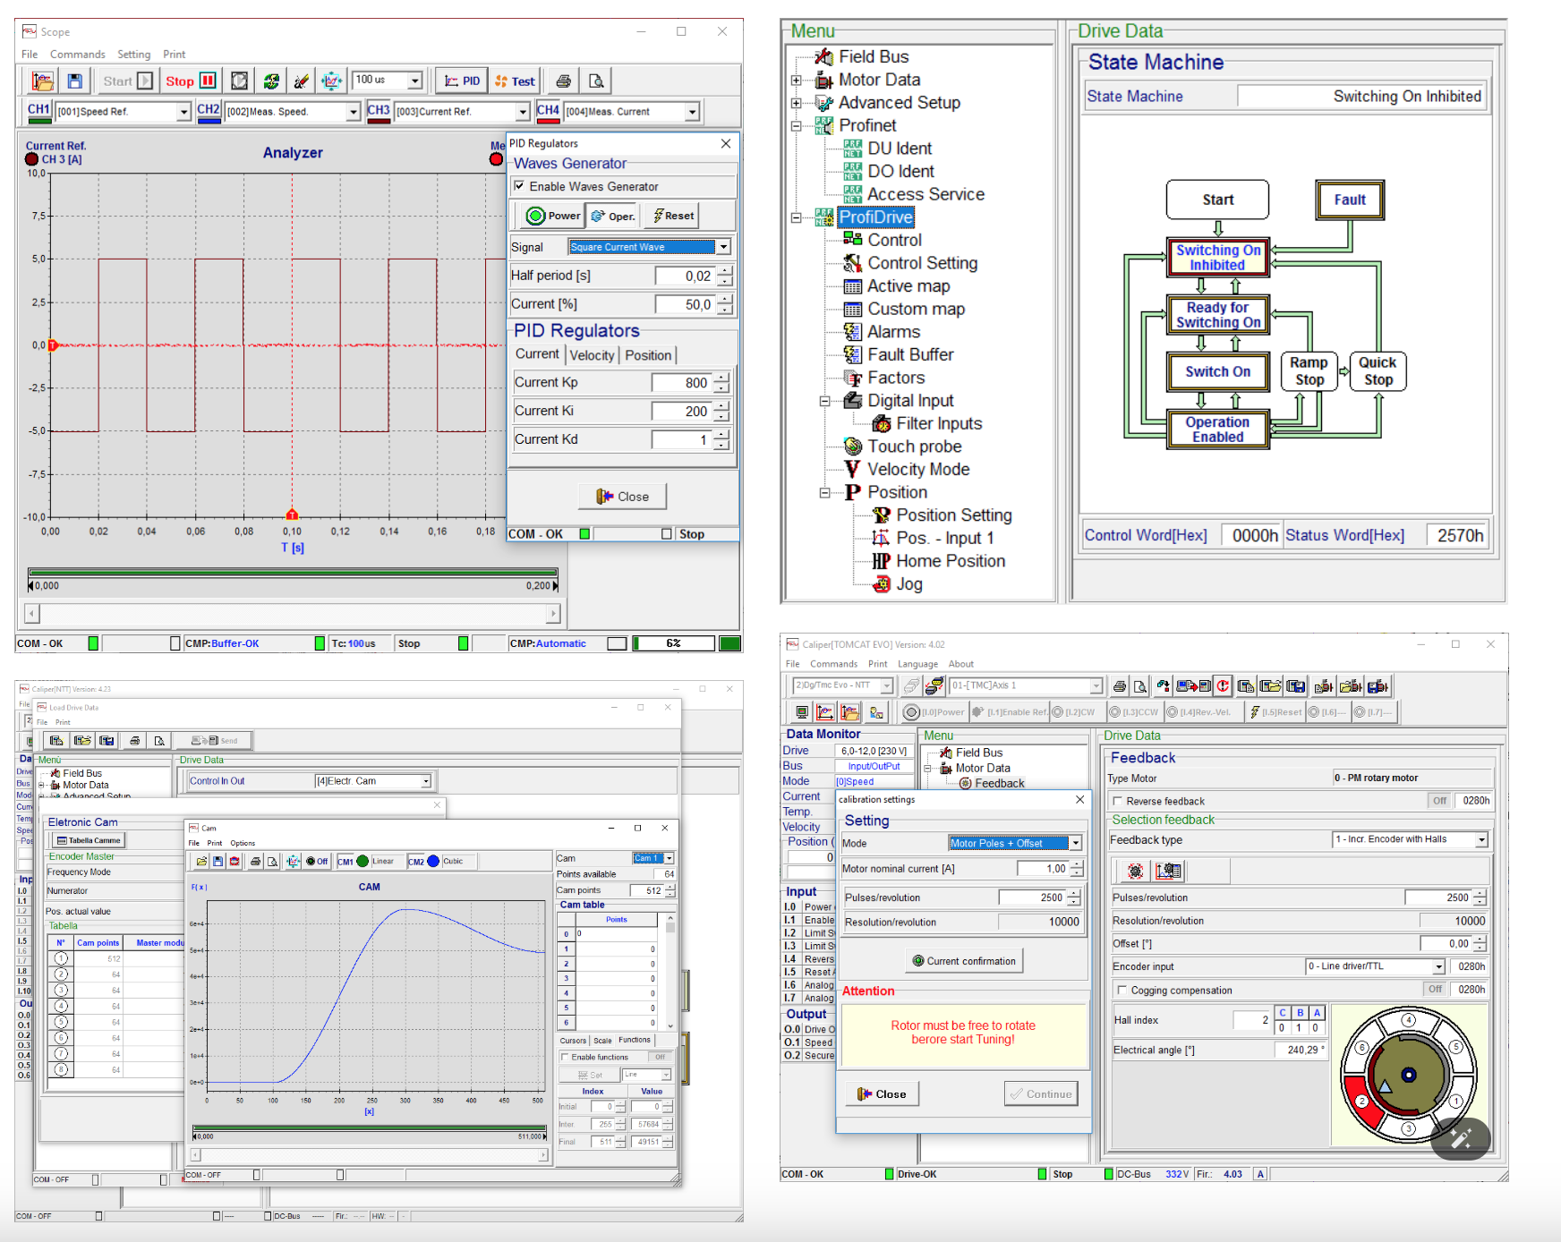Screen dimensions: 1561x1242
Task: Expand the Advanced Setup tree node
Action: (796, 103)
